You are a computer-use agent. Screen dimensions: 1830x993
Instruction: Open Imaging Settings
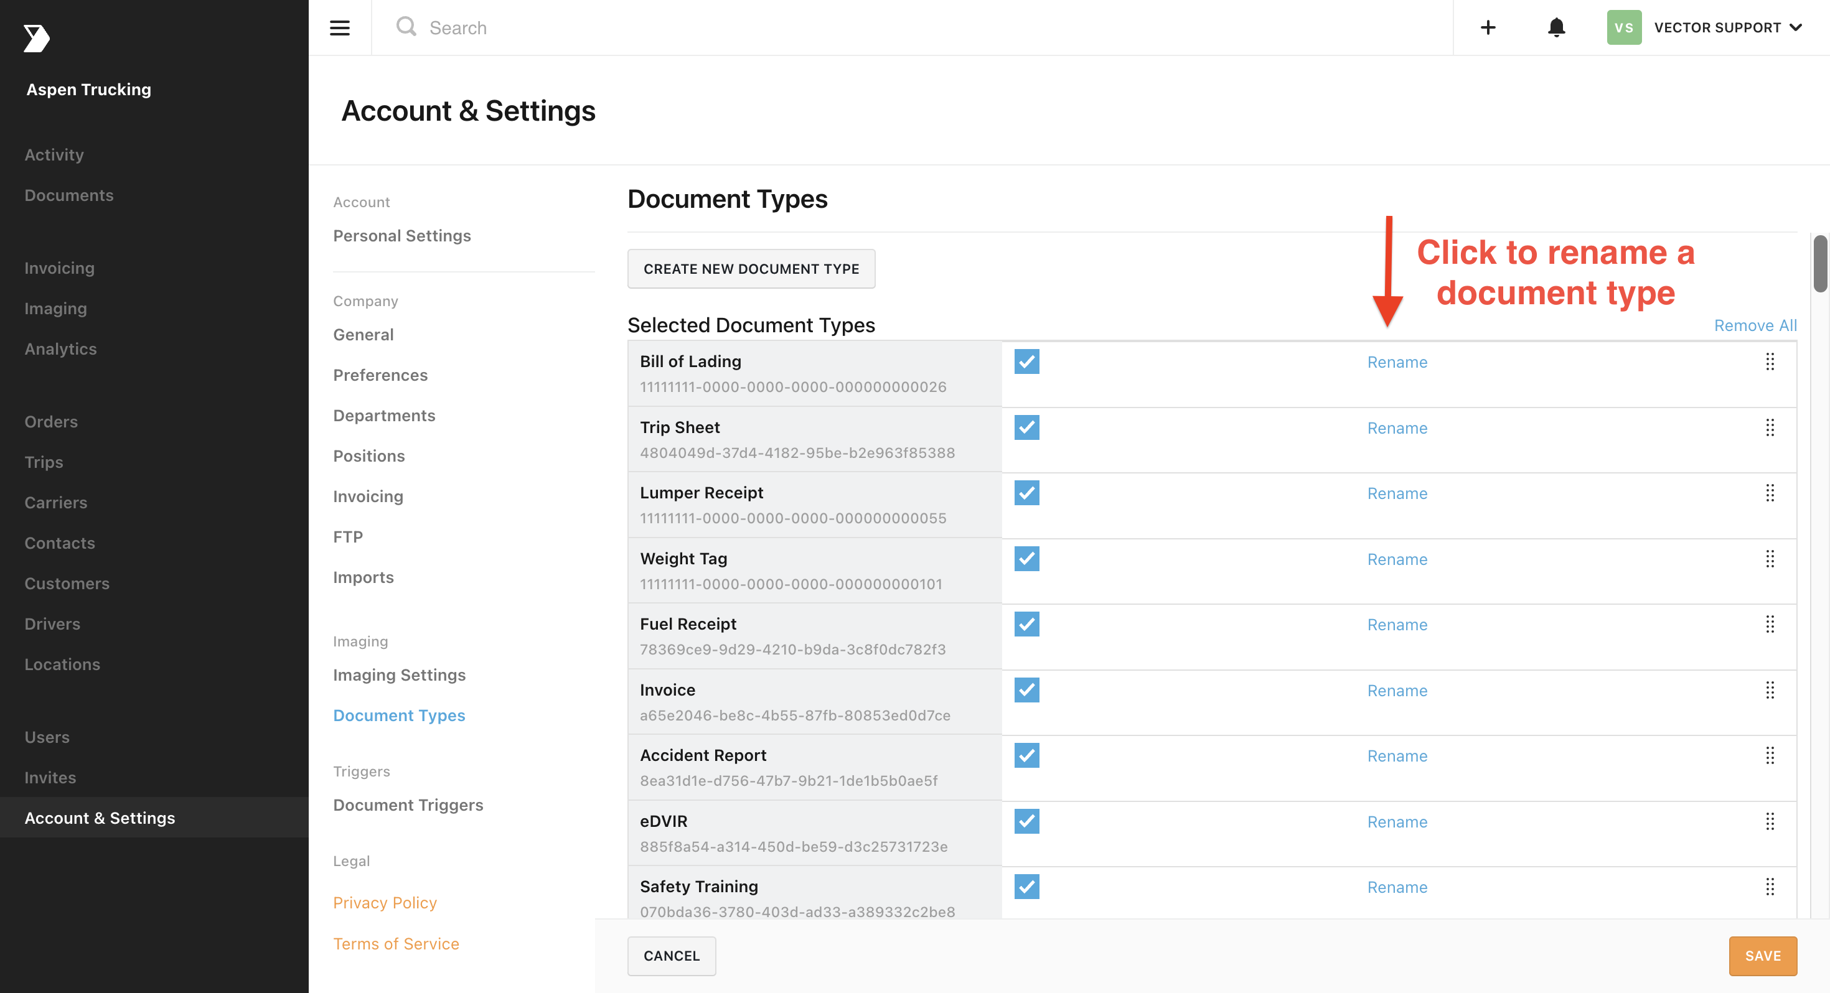tap(399, 675)
